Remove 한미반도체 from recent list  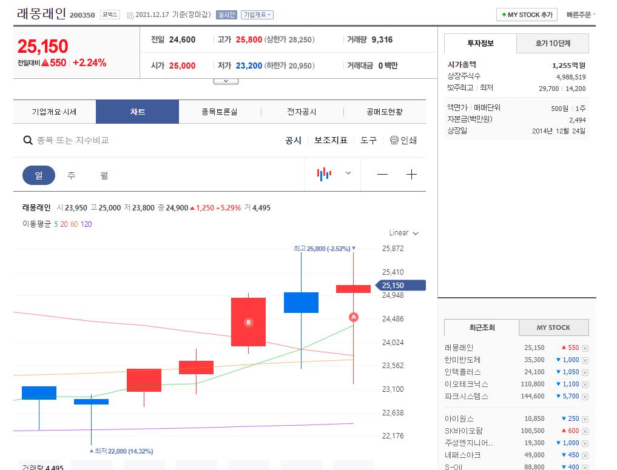(x=585, y=360)
